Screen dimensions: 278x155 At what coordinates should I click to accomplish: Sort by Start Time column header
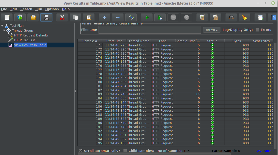click(114, 41)
